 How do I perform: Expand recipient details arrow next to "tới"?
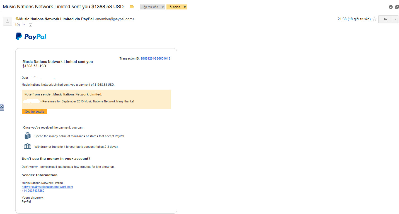[31, 25]
